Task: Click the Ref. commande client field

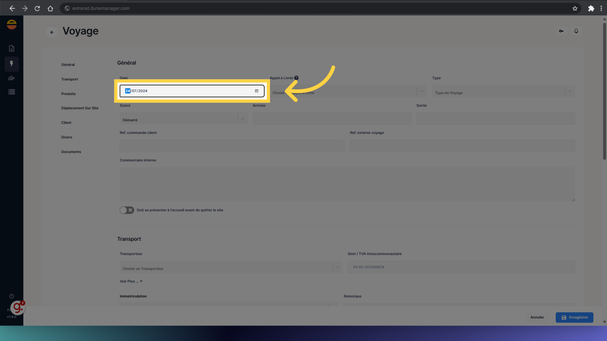Action: [x=232, y=146]
